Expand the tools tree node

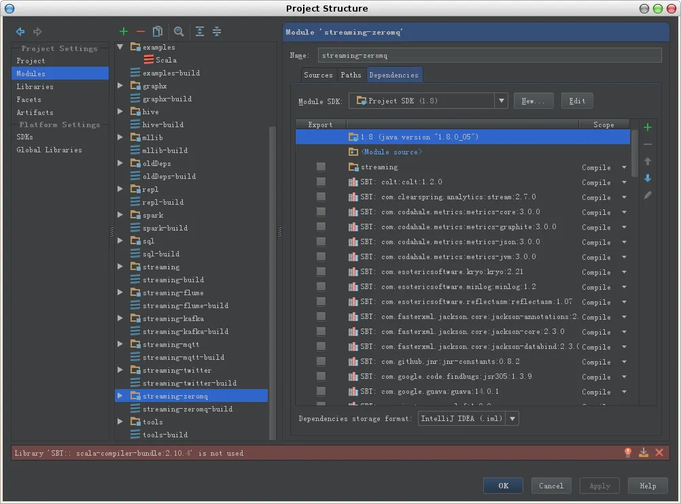[x=120, y=422]
